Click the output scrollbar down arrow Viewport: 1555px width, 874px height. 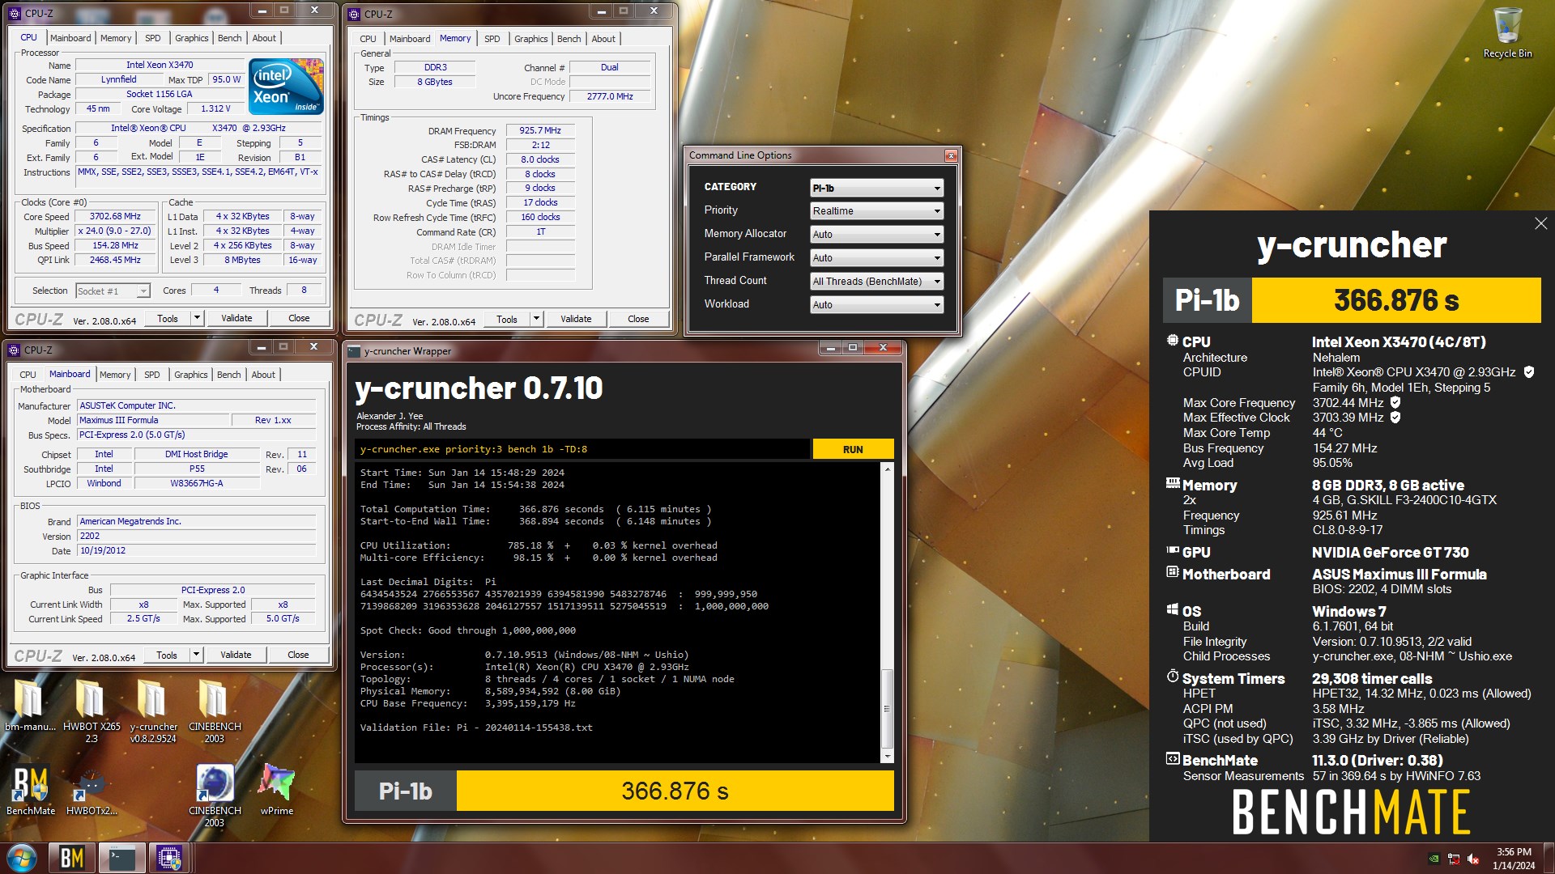pos(887,756)
